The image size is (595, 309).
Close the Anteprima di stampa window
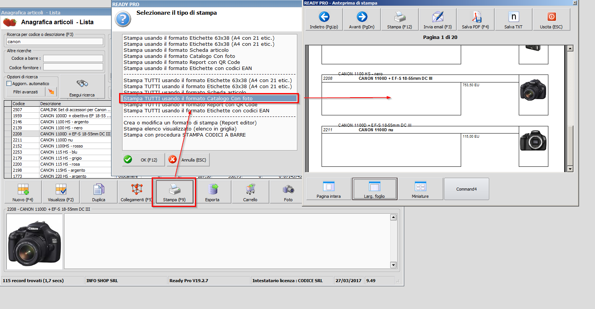[575, 3]
